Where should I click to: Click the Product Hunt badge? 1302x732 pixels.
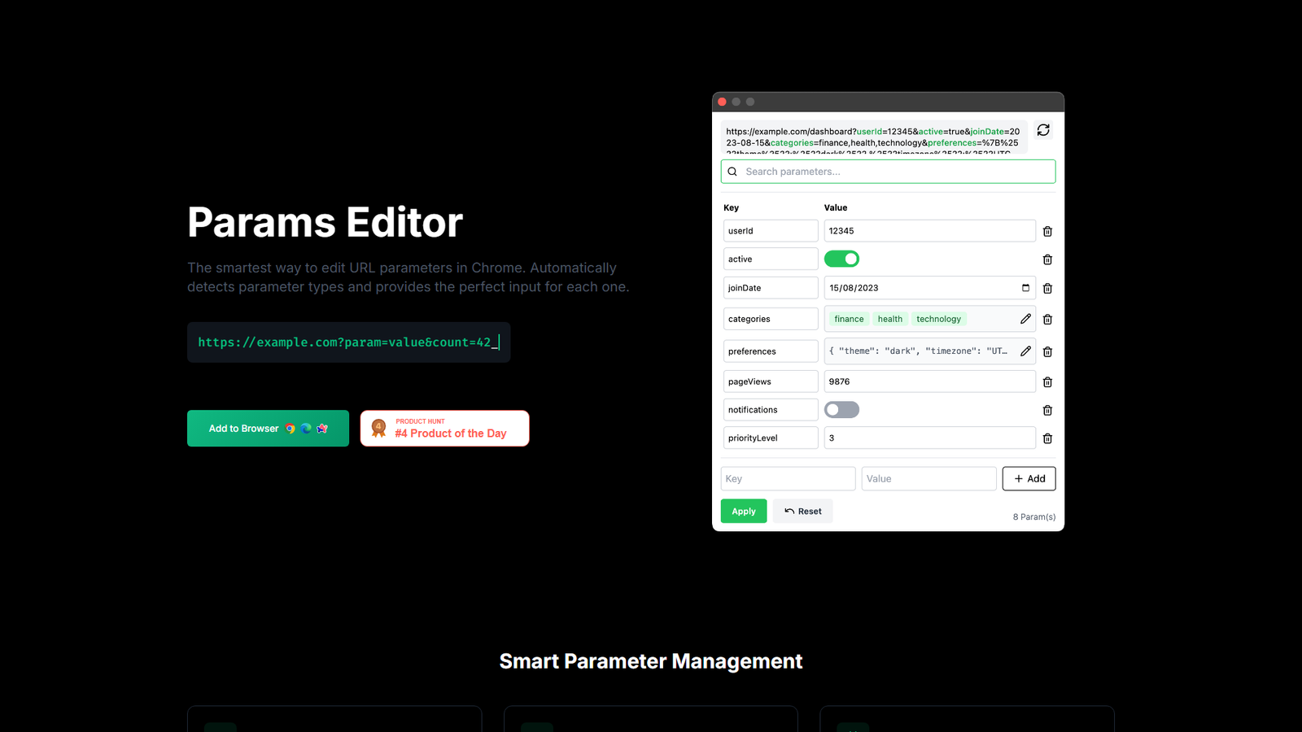[x=444, y=428]
